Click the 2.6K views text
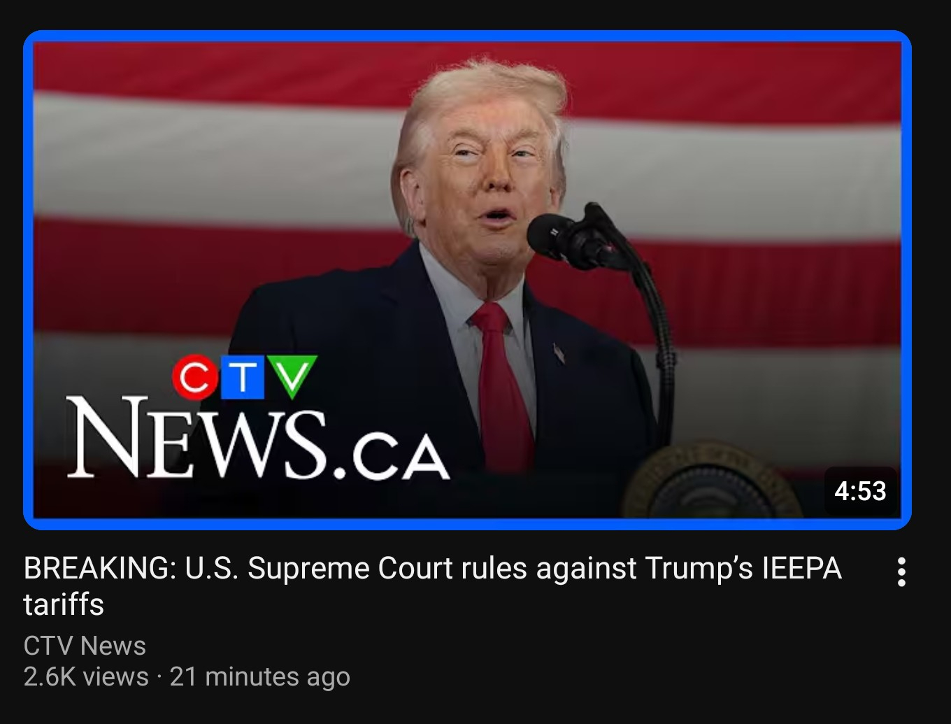The image size is (951, 724). coord(86,676)
